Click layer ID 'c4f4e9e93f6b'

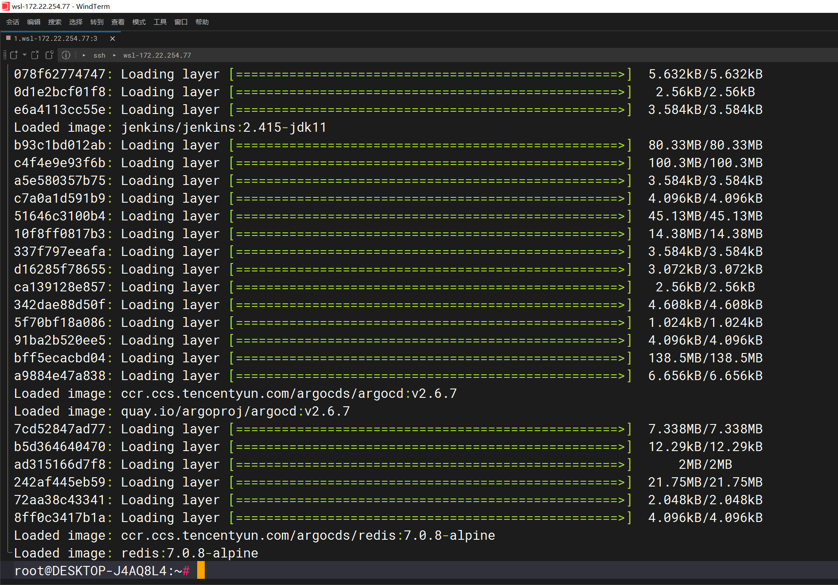(60, 163)
